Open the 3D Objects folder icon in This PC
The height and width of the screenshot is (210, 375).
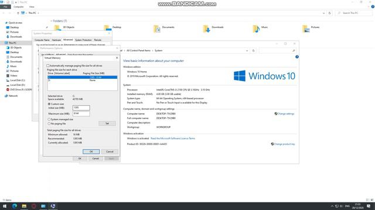tap(57, 27)
